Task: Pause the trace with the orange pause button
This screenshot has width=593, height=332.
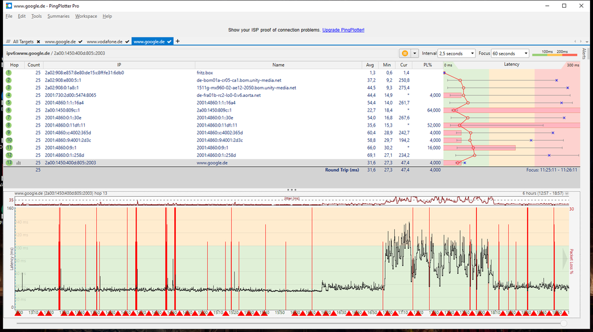Action: (405, 53)
